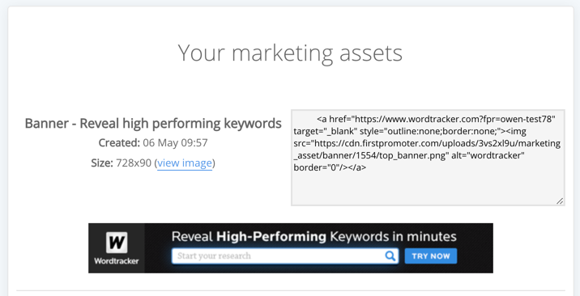Click the "Size:" label
This screenshot has width=580, height=296.
[x=102, y=163]
